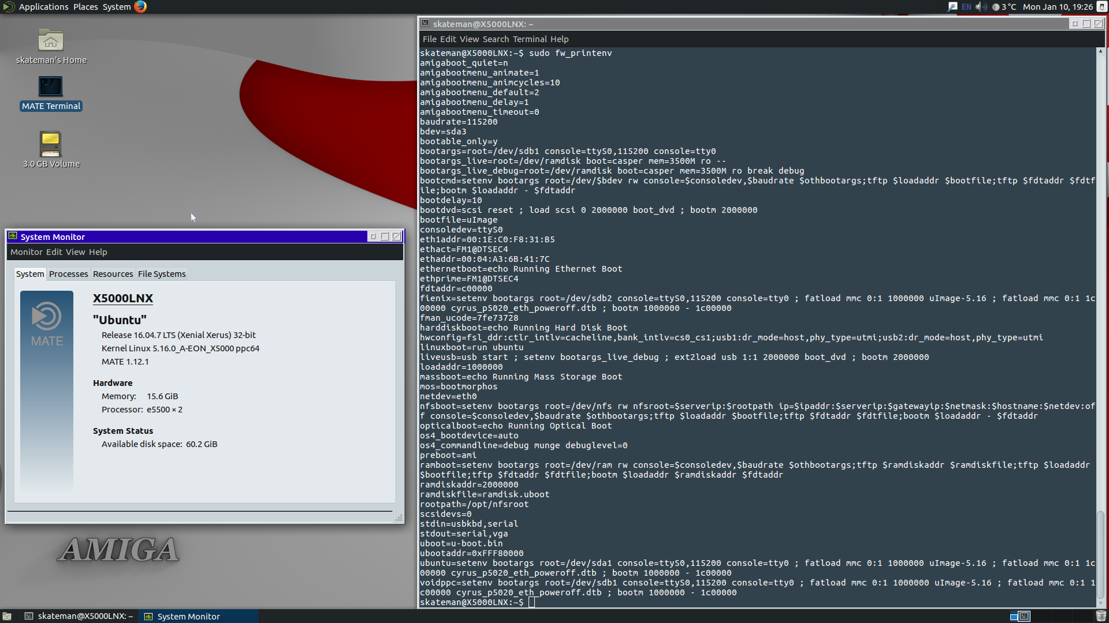Click the X5000LNX hostname heading

(123, 298)
